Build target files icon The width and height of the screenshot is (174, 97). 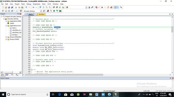pyautogui.click(x=6, y=11)
